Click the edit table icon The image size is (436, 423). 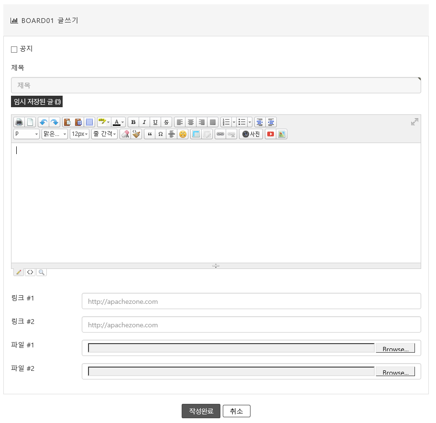(x=207, y=134)
